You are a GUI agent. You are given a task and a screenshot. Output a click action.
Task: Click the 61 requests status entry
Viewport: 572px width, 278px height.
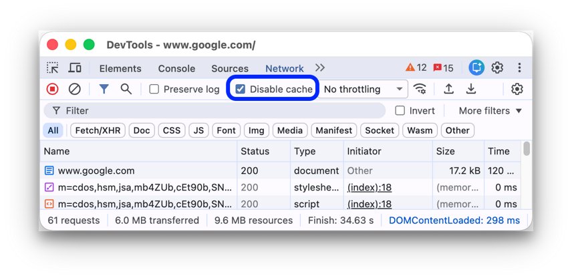(x=74, y=221)
